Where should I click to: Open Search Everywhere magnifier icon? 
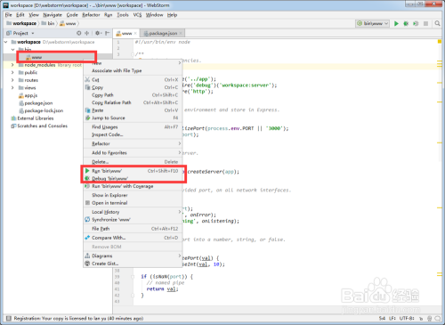(437, 23)
